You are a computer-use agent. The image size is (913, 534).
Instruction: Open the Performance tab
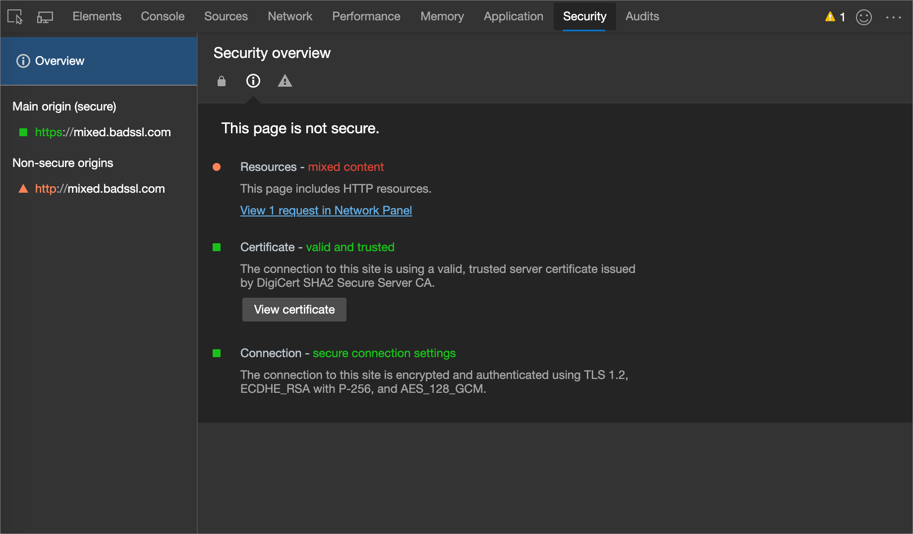(x=366, y=16)
